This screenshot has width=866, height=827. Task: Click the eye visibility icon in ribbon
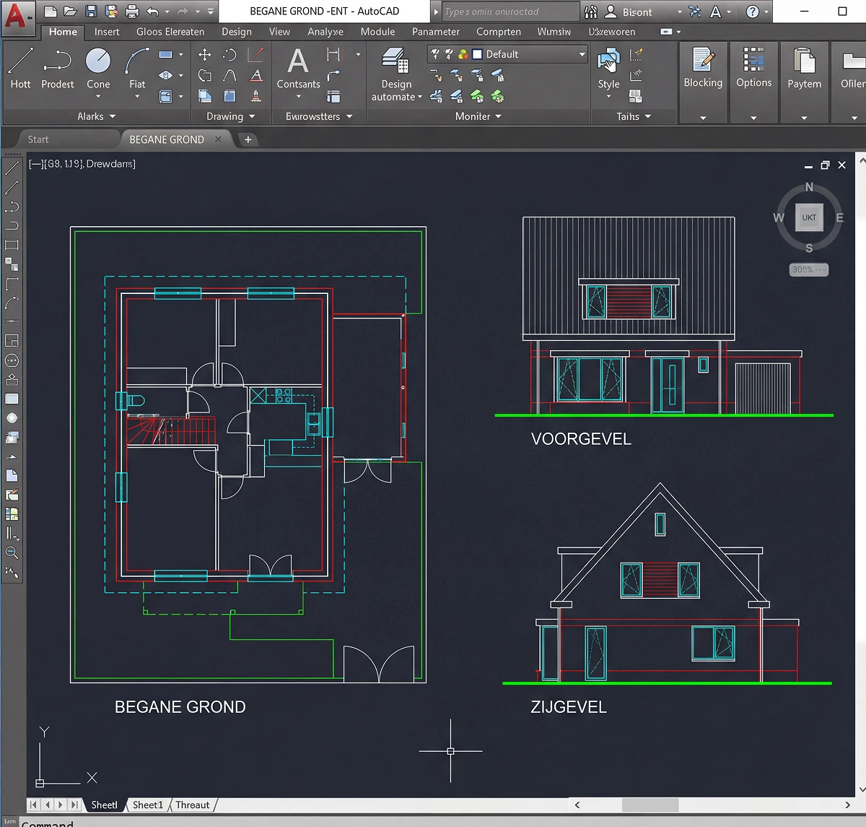pos(165,75)
